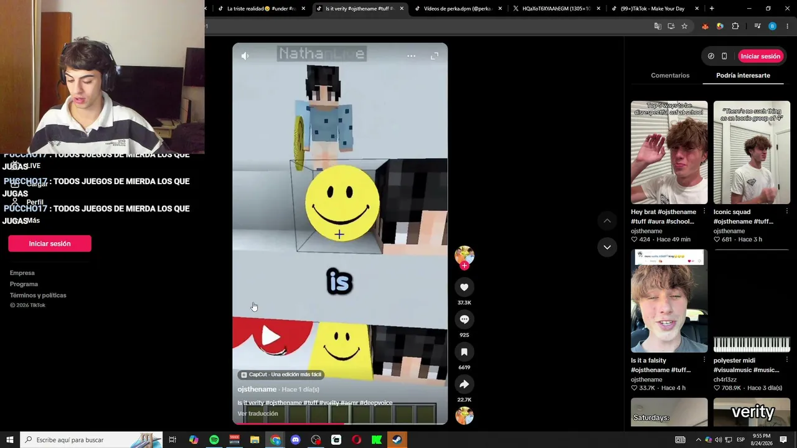This screenshot has width=797, height=448.
Task: Open Steam from the taskbar
Action: [397, 440]
